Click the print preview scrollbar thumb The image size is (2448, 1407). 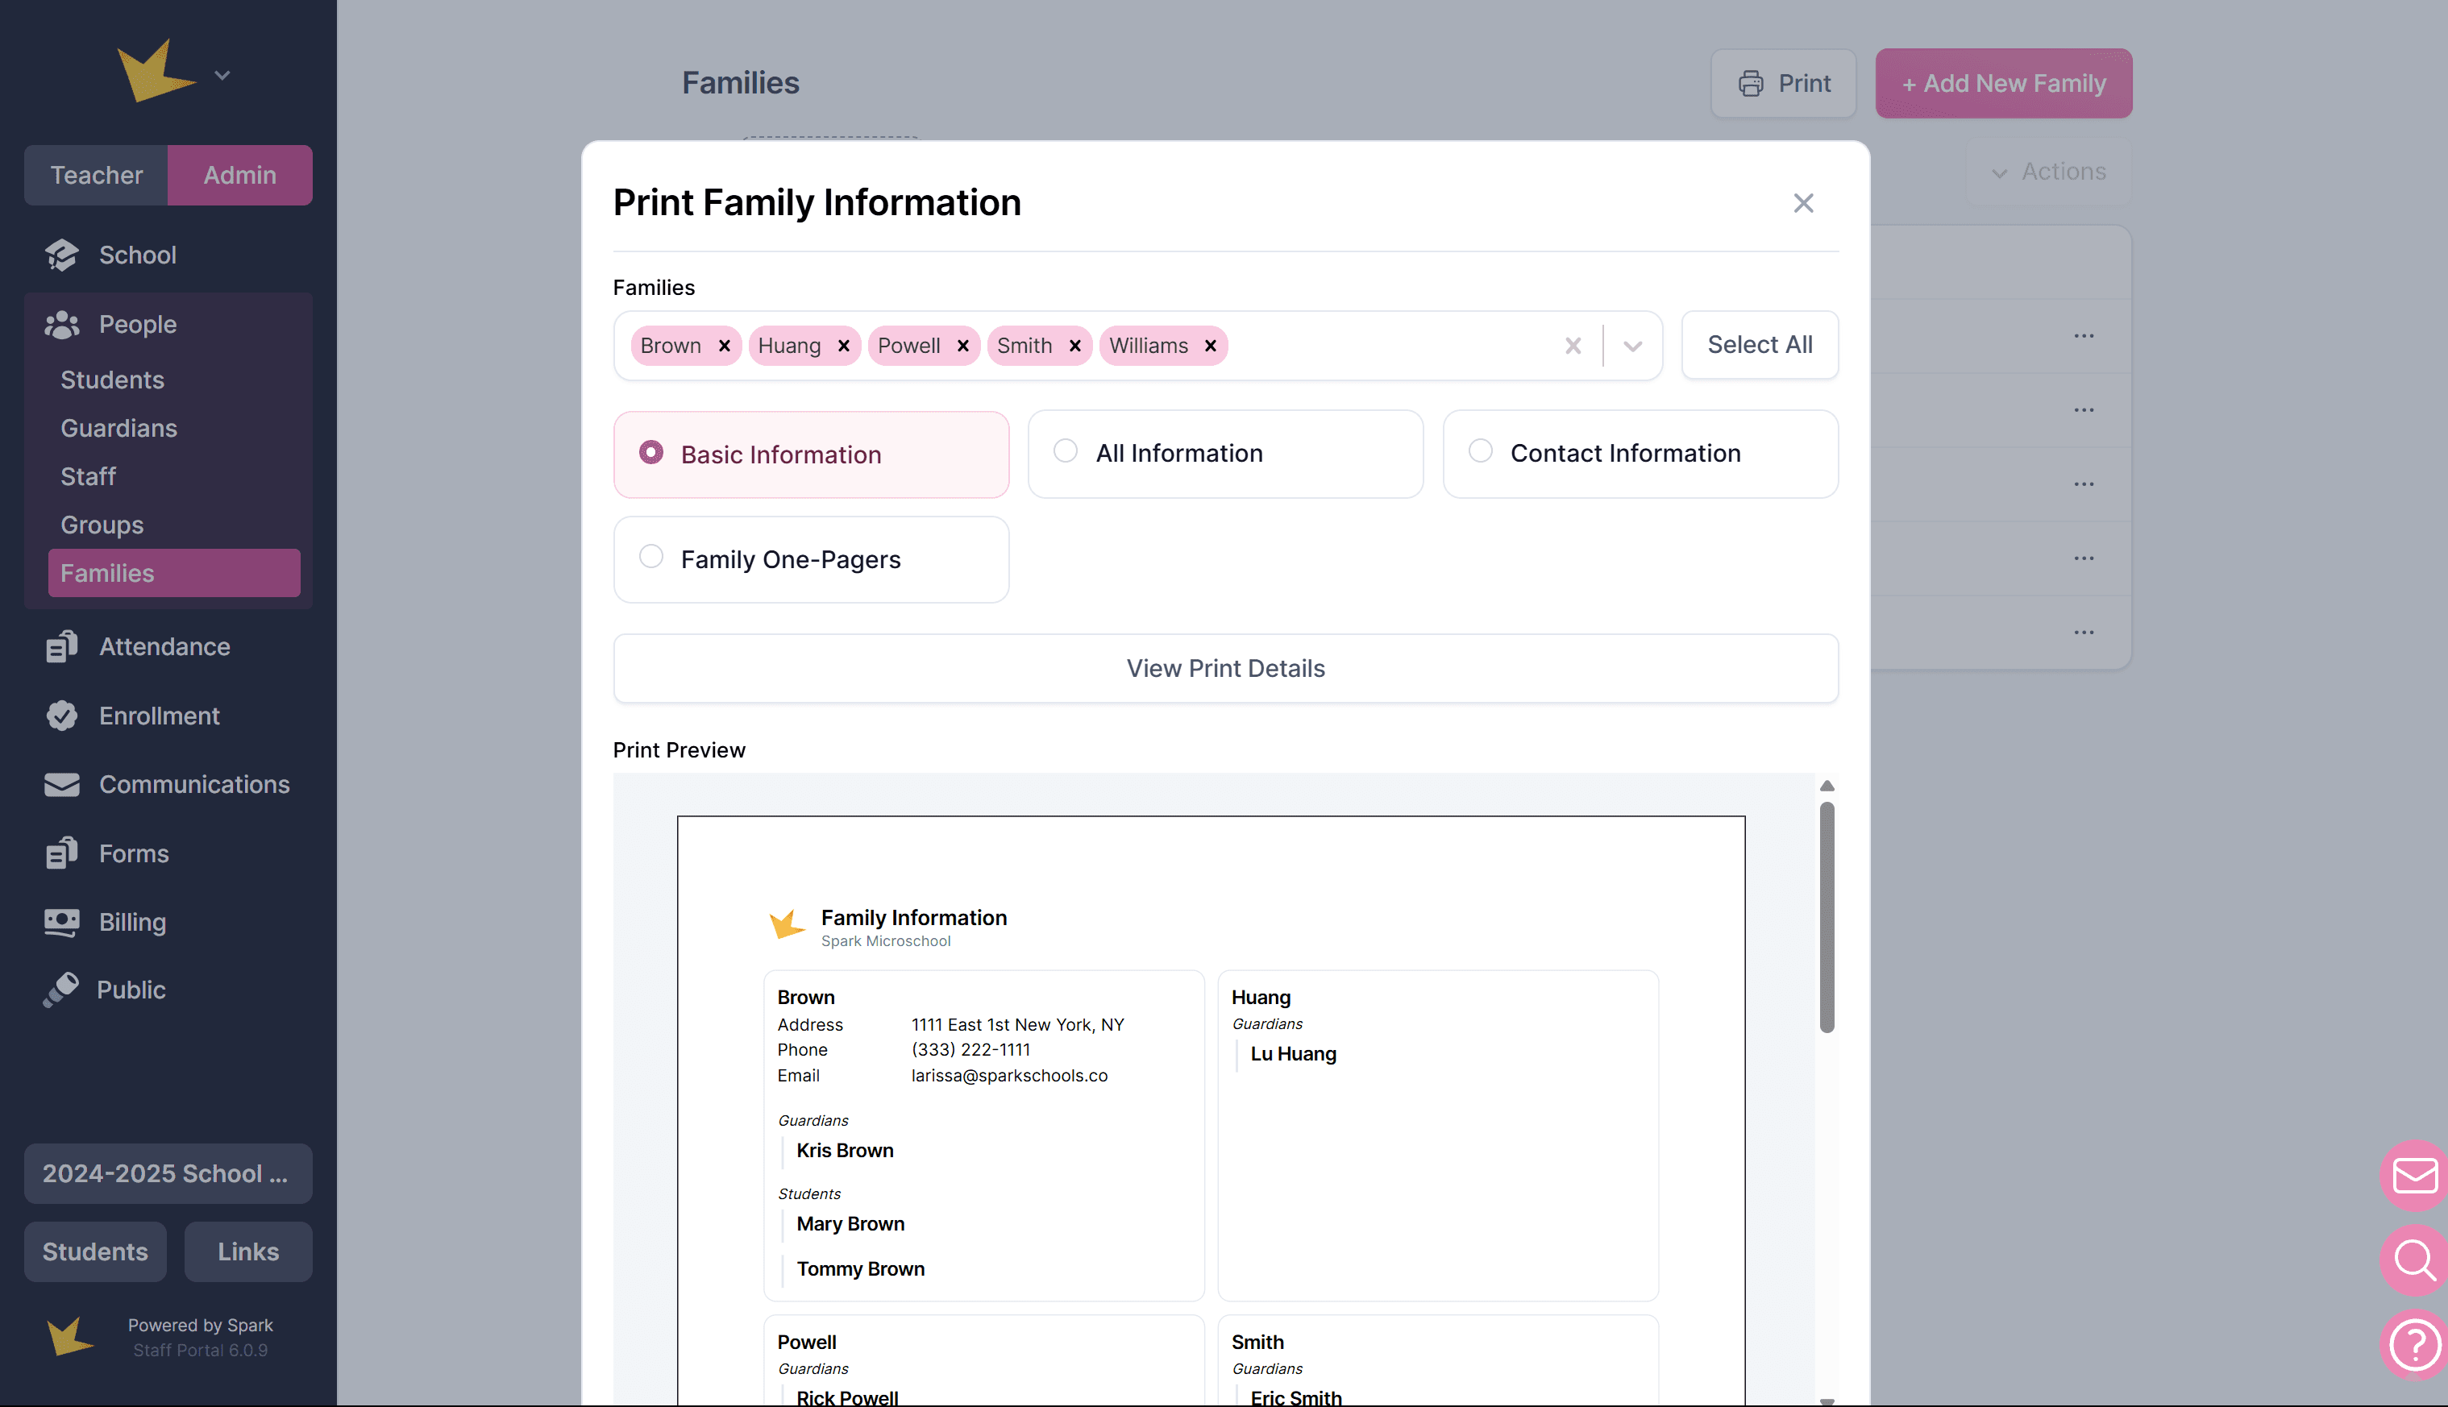1826,916
